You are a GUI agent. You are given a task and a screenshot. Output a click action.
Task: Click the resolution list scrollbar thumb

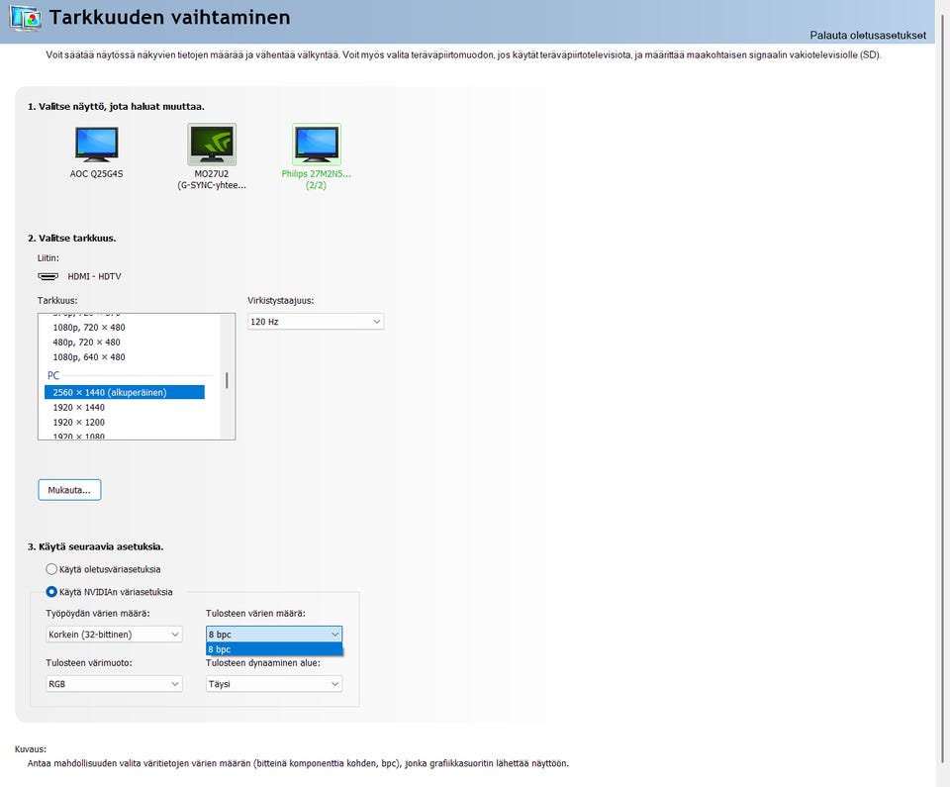[x=227, y=380]
